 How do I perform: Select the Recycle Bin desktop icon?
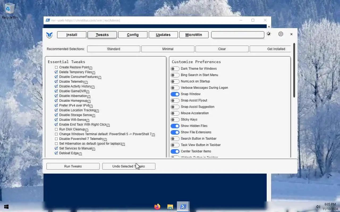click(10, 11)
